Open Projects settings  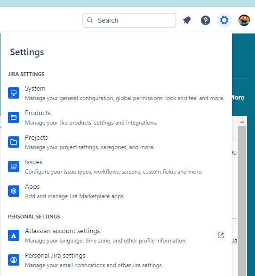pos(116,142)
